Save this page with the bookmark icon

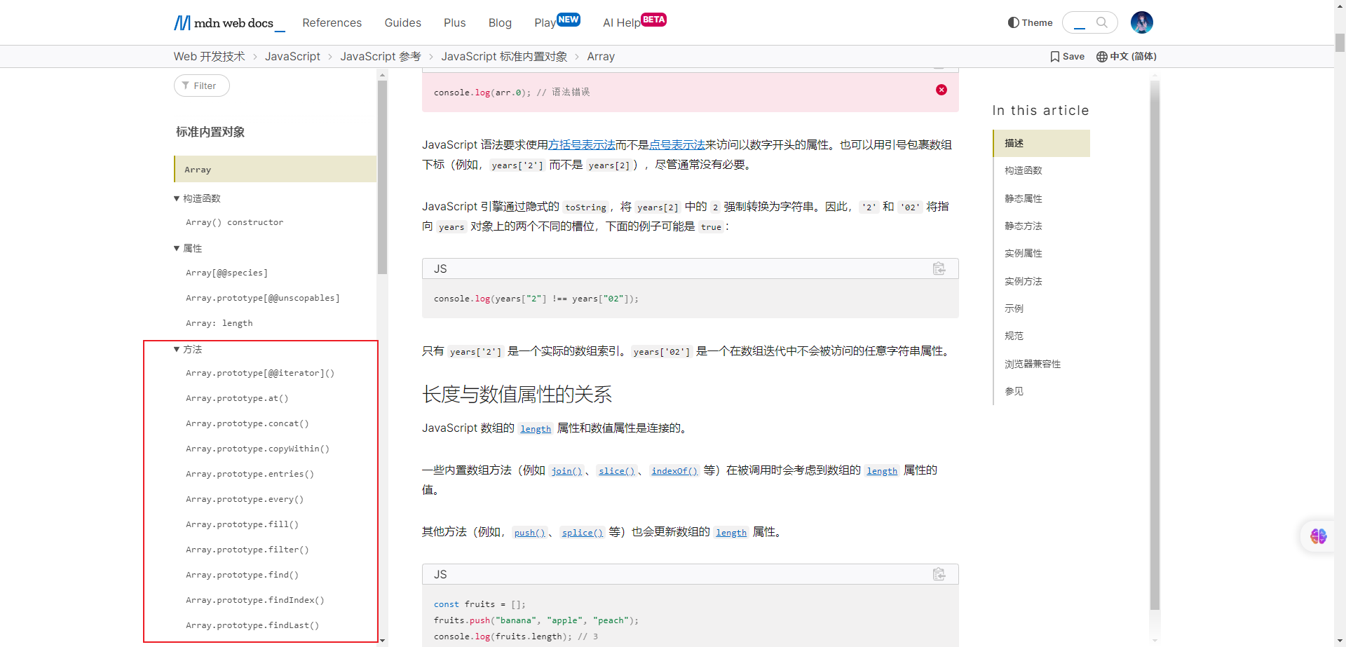point(1067,57)
